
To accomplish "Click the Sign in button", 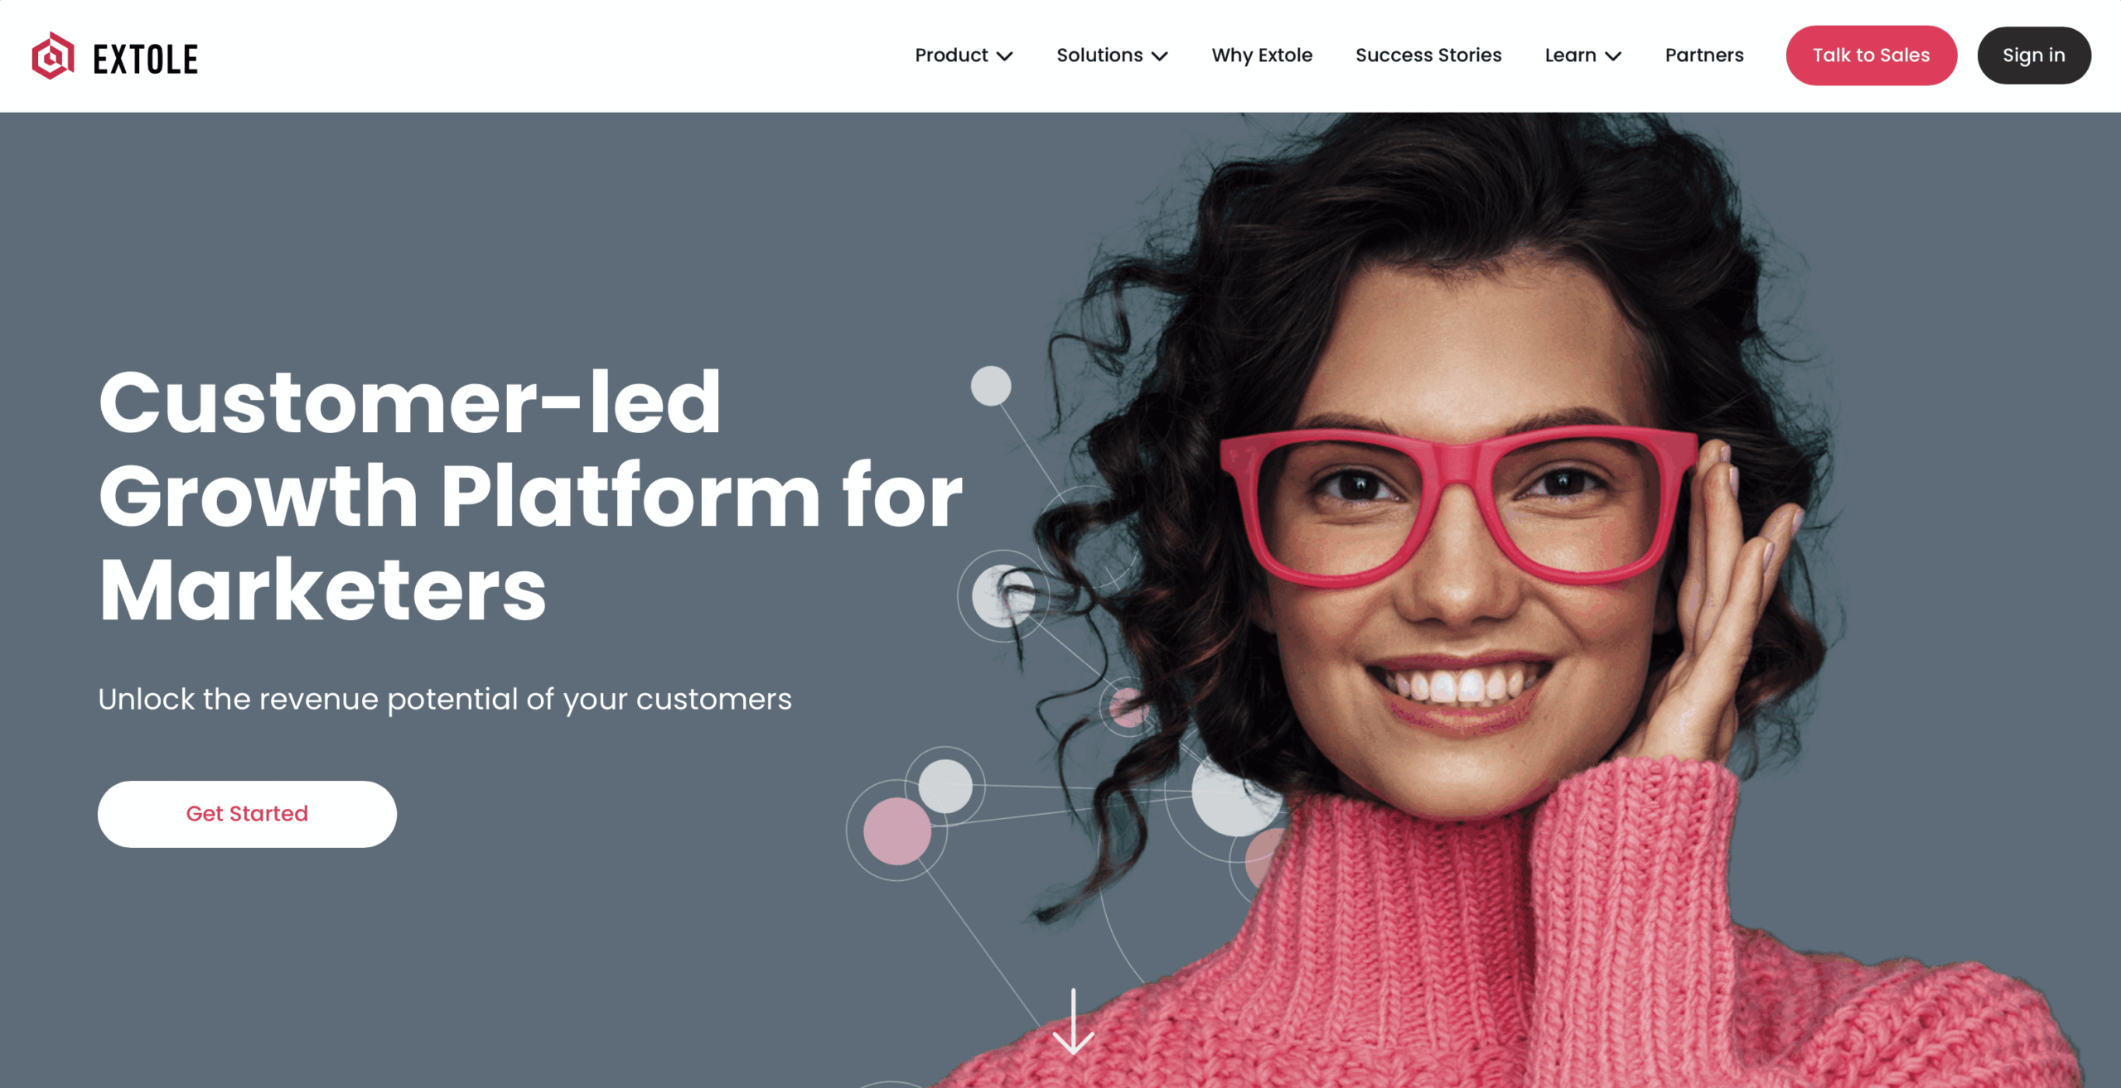I will [x=2034, y=55].
